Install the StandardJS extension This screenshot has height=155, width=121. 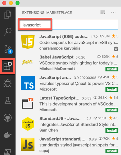pos(112,131)
